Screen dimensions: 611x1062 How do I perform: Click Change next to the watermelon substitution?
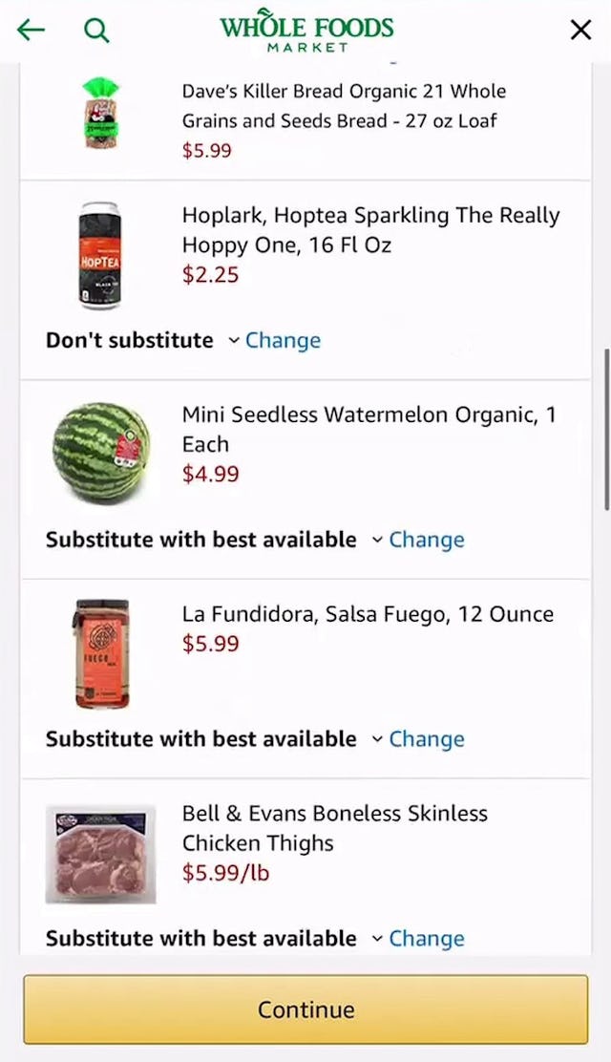(427, 540)
